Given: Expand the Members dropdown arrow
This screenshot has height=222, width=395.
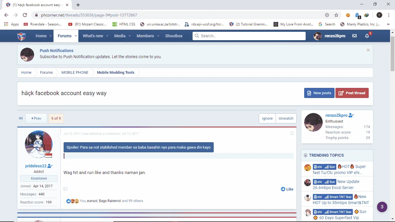Looking at the screenshot, I should click(x=158, y=36).
